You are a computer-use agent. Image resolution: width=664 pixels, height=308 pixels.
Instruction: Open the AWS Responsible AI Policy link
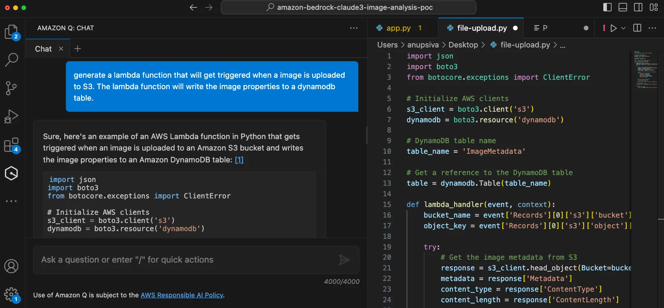[182, 295]
